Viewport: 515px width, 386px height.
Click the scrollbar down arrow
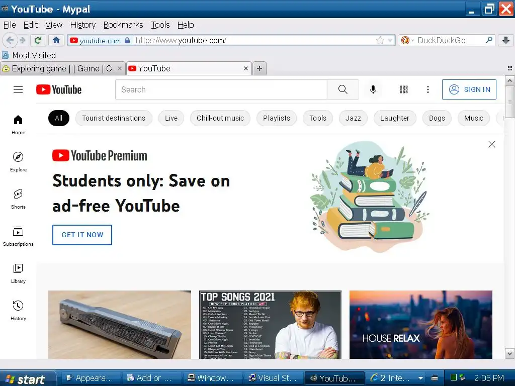pos(510,354)
